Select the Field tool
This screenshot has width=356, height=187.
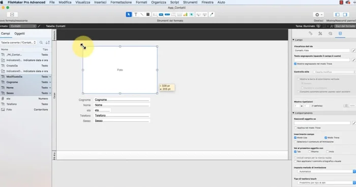pos(155,15)
